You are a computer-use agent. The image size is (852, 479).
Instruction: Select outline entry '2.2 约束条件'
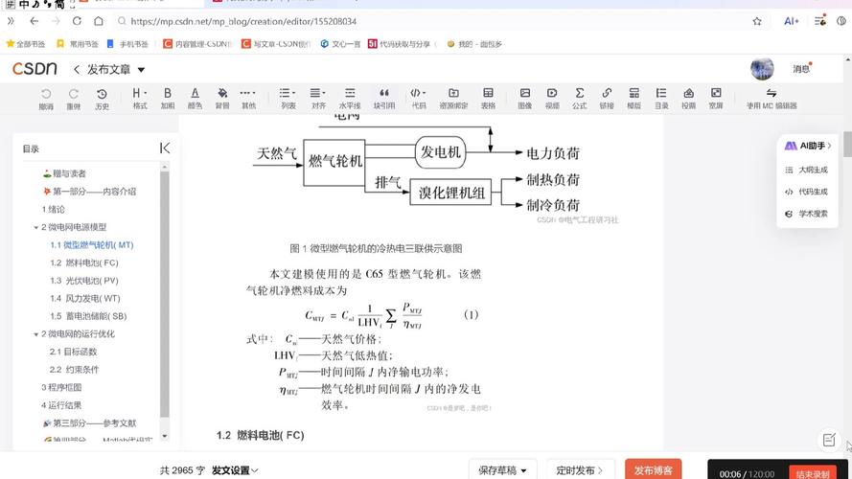tap(75, 370)
